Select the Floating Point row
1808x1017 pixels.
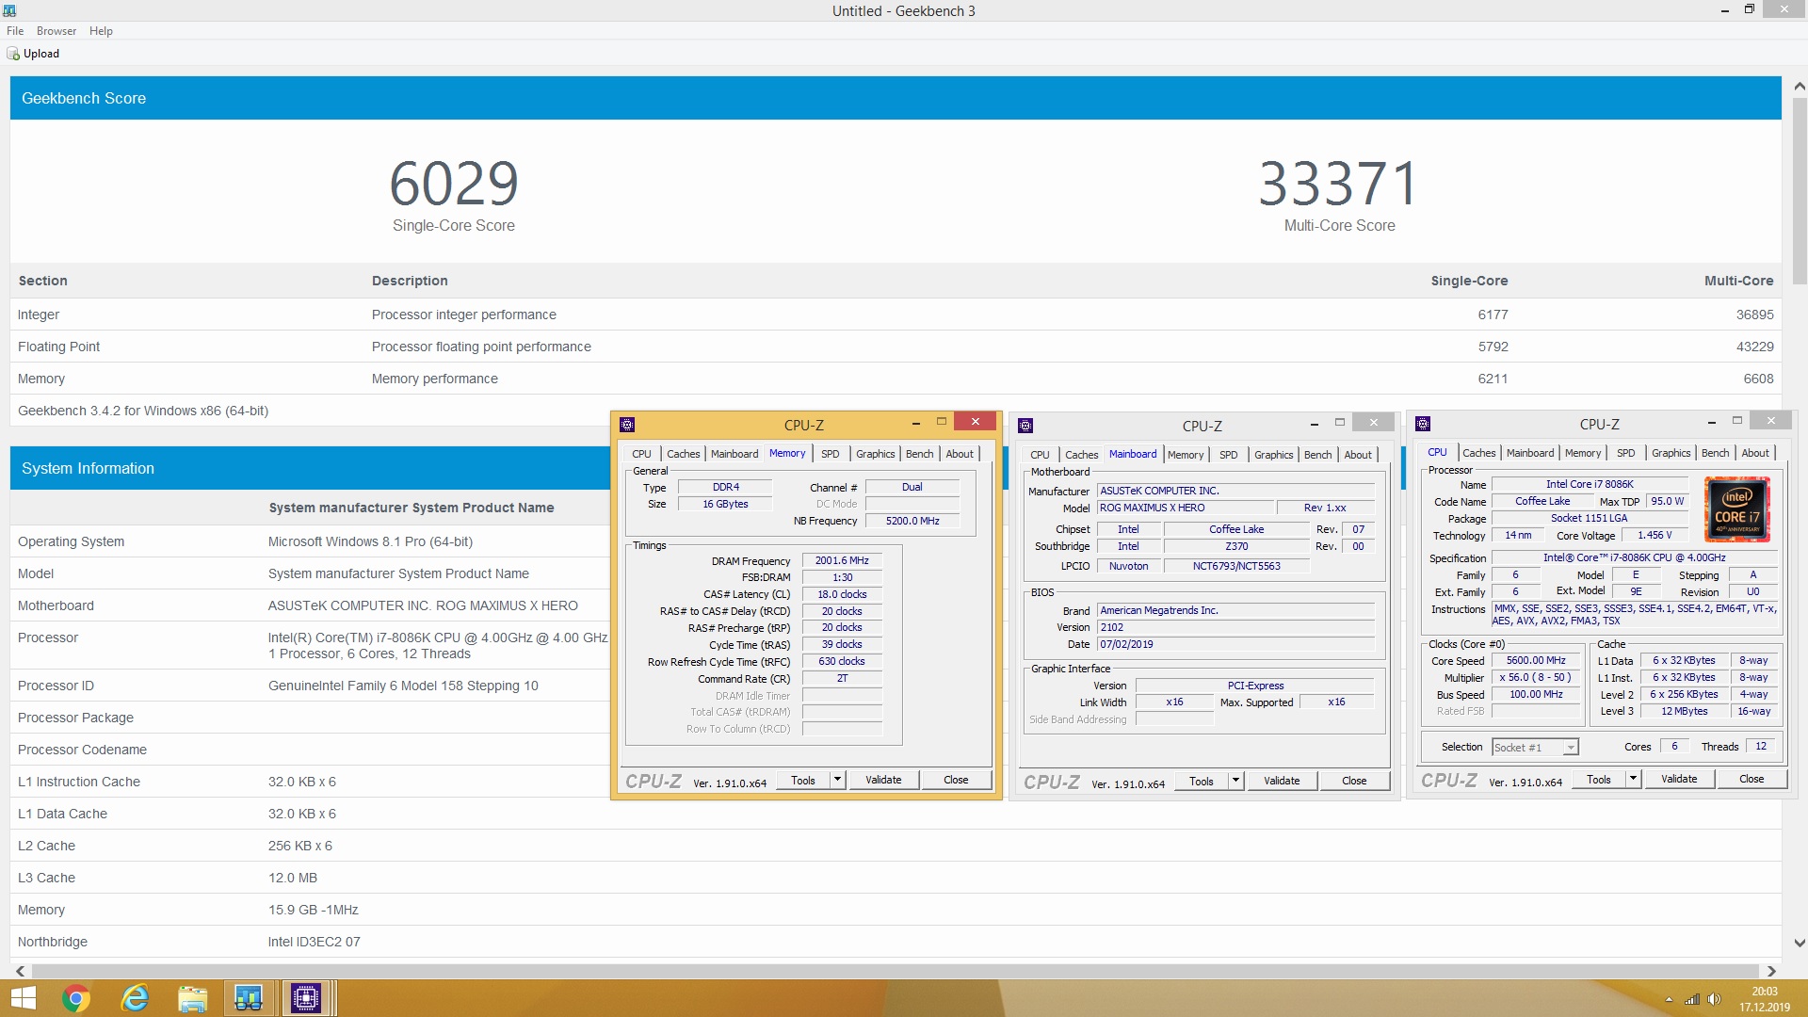click(896, 347)
